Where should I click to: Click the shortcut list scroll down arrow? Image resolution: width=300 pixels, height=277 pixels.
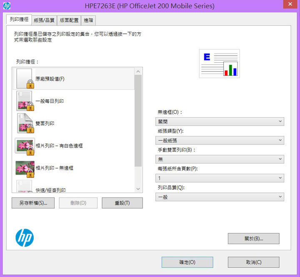(138, 189)
